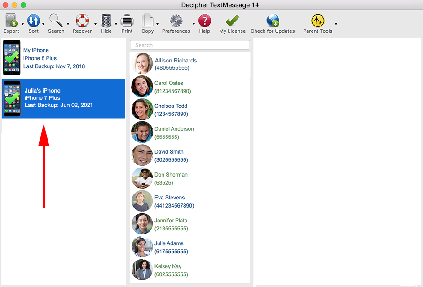
Task: Open My License with the green checkmark icon
Action: click(232, 21)
